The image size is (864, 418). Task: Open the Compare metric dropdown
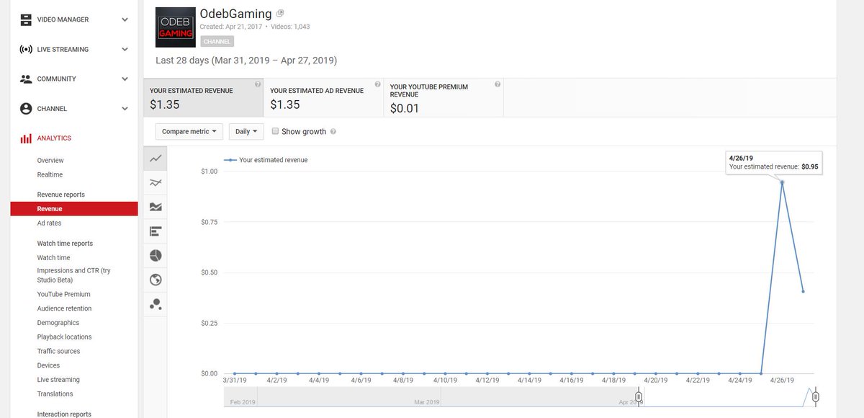[190, 132]
